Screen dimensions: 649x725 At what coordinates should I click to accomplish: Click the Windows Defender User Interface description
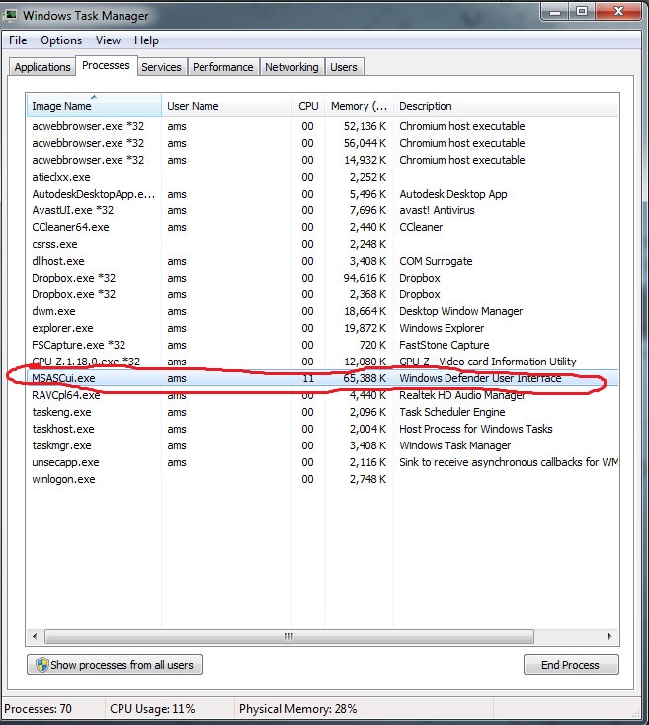pos(480,378)
